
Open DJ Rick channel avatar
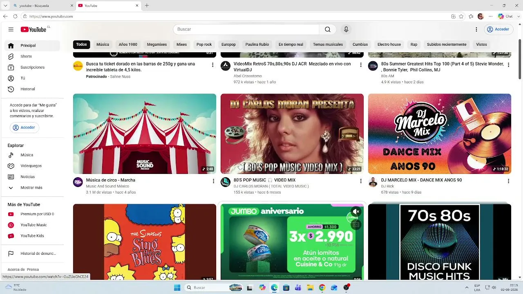pos(373,182)
